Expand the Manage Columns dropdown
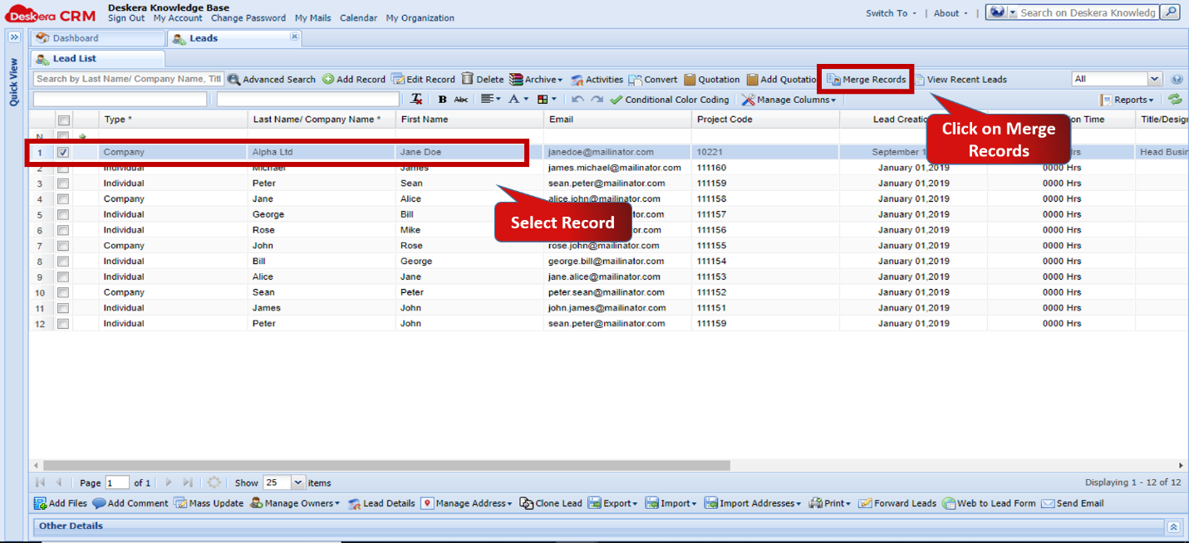Screen dimensions: 1189x543 (x=789, y=100)
